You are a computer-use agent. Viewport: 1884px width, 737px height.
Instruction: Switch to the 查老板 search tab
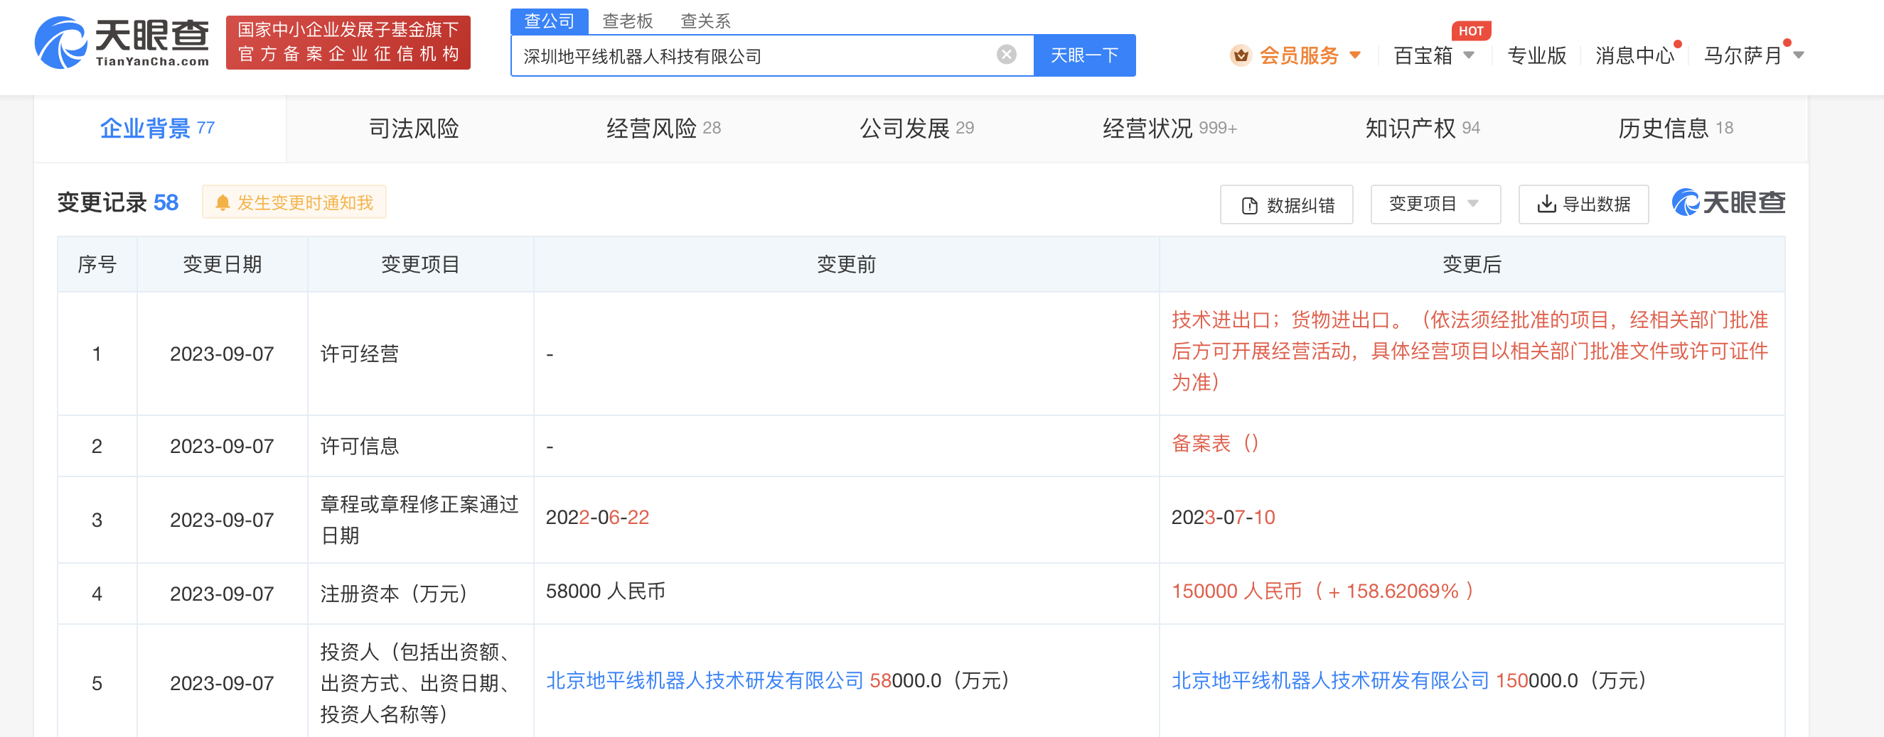(x=627, y=21)
